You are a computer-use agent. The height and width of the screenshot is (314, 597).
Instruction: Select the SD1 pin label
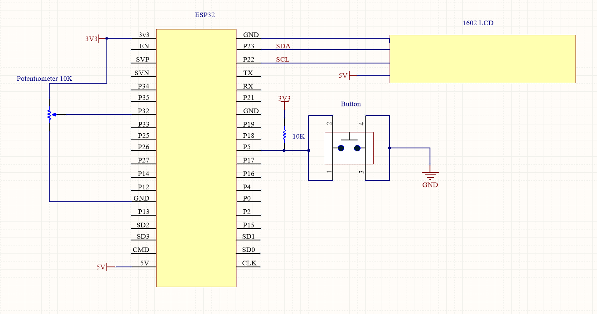tap(249, 237)
